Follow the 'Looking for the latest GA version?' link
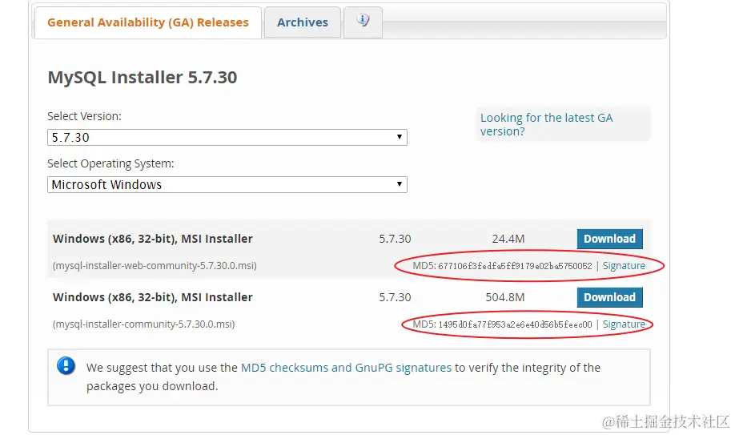This screenshot has height=435, width=735. [x=546, y=124]
